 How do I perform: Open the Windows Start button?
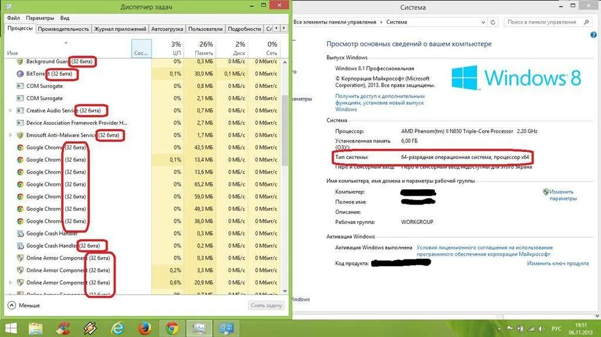click(11, 329)
